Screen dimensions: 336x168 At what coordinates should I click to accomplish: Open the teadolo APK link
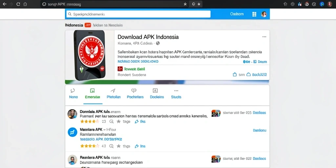coord(101,139)
